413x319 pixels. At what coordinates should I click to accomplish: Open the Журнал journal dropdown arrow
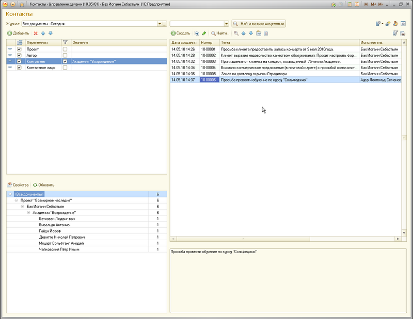tap(160, 24)
